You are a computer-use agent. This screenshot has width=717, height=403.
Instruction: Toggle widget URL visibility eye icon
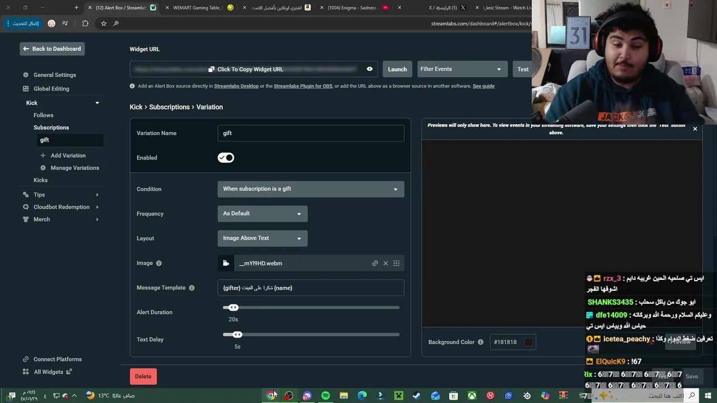pos(370,69)
